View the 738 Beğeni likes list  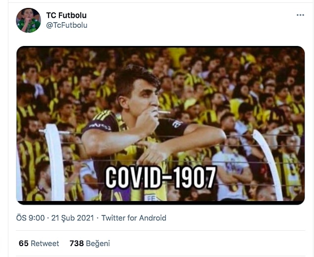point(90,243)
